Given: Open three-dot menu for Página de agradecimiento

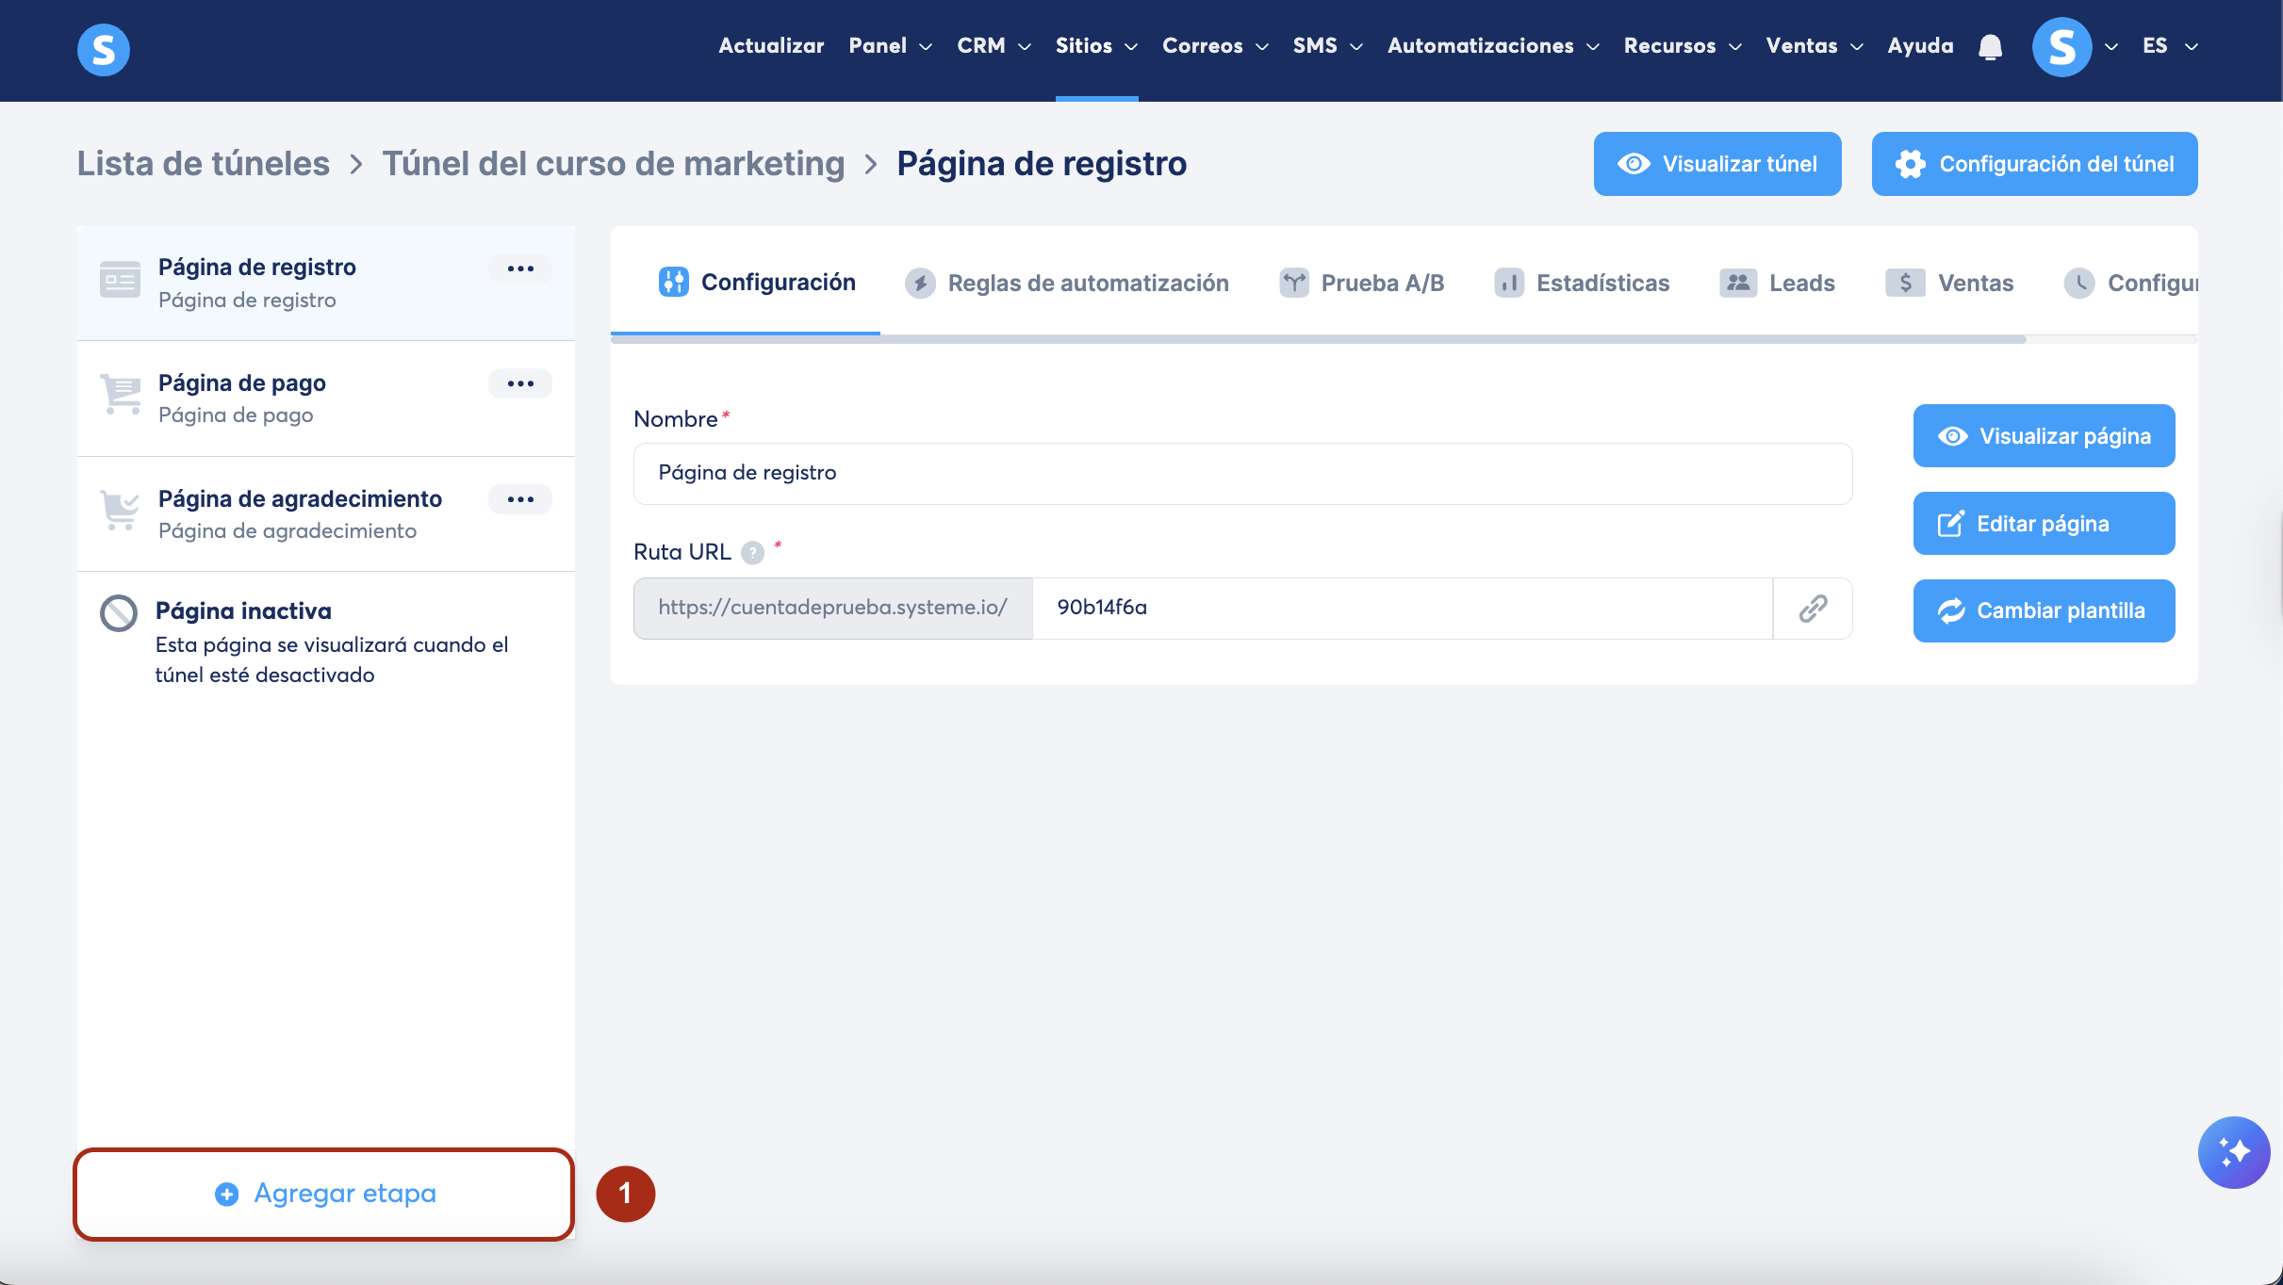Looking at the screenshot, I should [x=520, y=499].
